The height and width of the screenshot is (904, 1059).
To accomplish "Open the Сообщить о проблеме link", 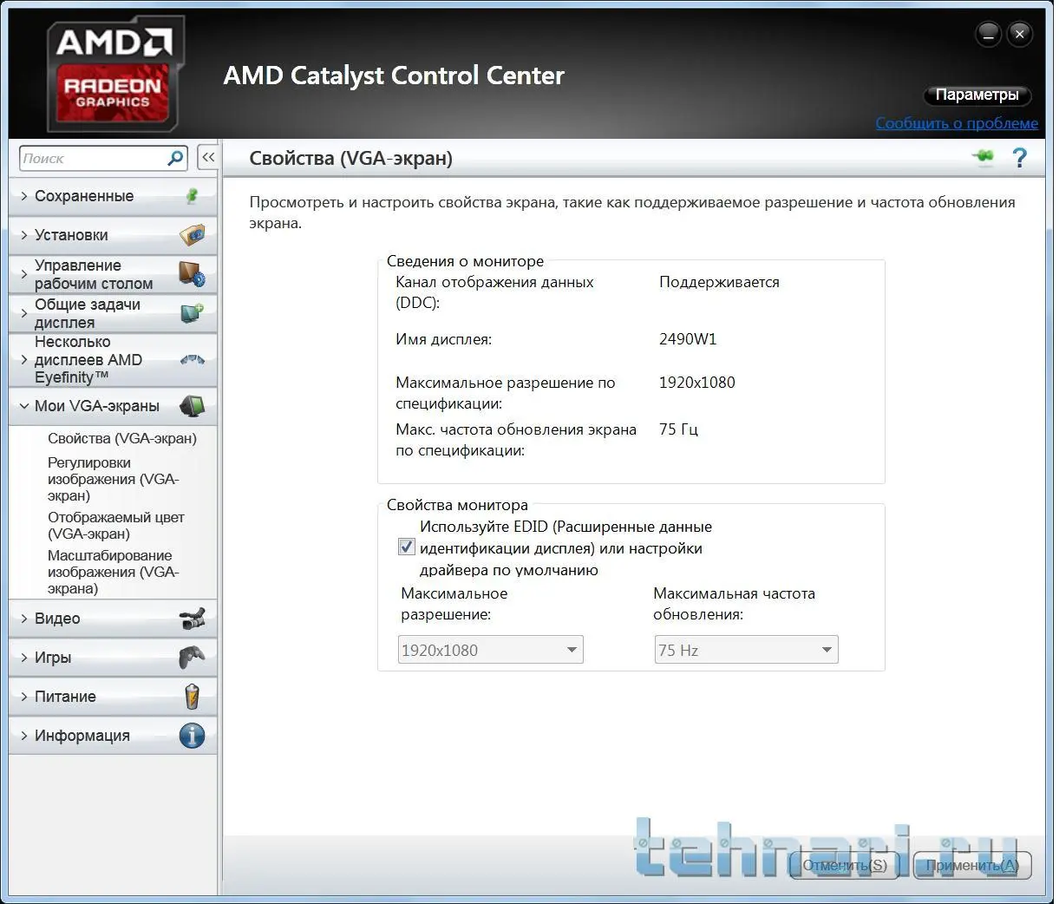I will tap(957, 123).
